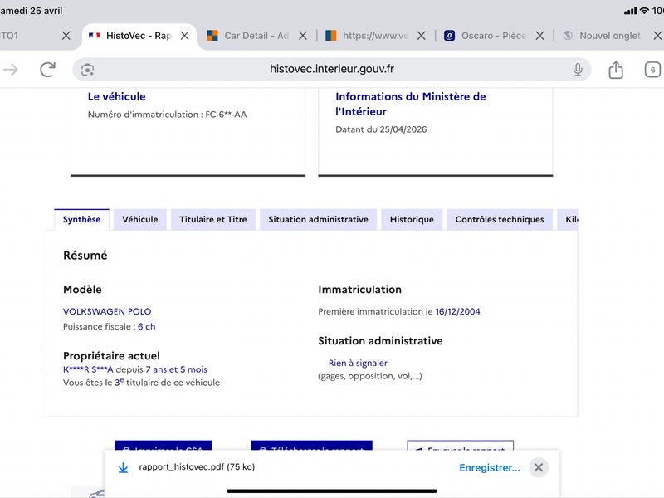Show all six open tabs

pos(652,70)
